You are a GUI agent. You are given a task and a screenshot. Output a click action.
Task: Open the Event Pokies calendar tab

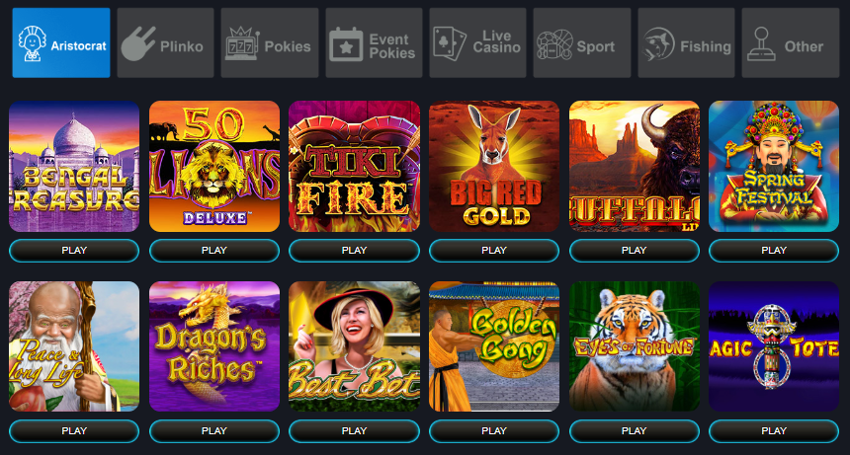(x=374, y=42)
